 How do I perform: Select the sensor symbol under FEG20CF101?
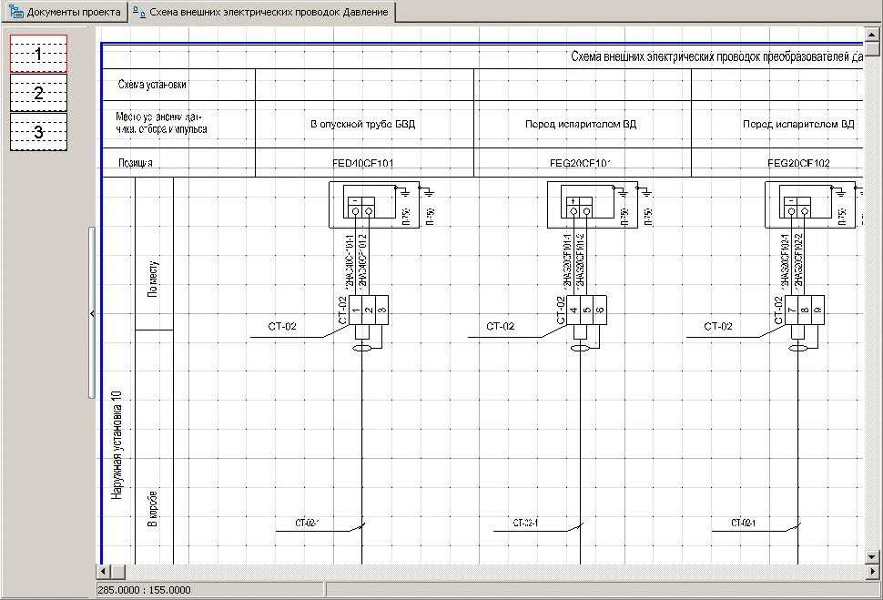[x=581, y=208]
